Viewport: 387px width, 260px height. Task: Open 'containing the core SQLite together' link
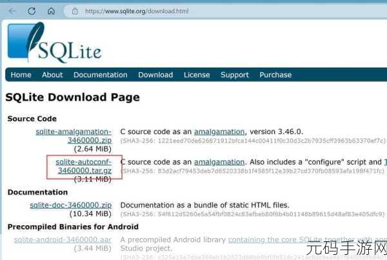click(307, 240)
